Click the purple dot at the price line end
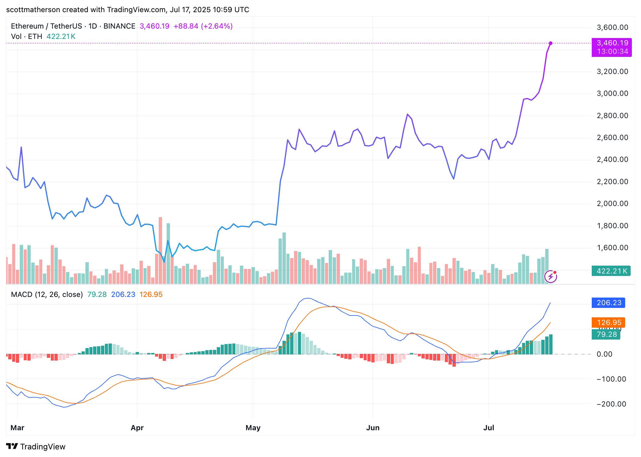Image resolution: width=641 pixels, height=457 pixels. [551, 43]
